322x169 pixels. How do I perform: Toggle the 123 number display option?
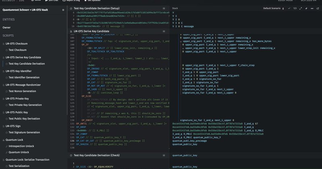[295, 8]
